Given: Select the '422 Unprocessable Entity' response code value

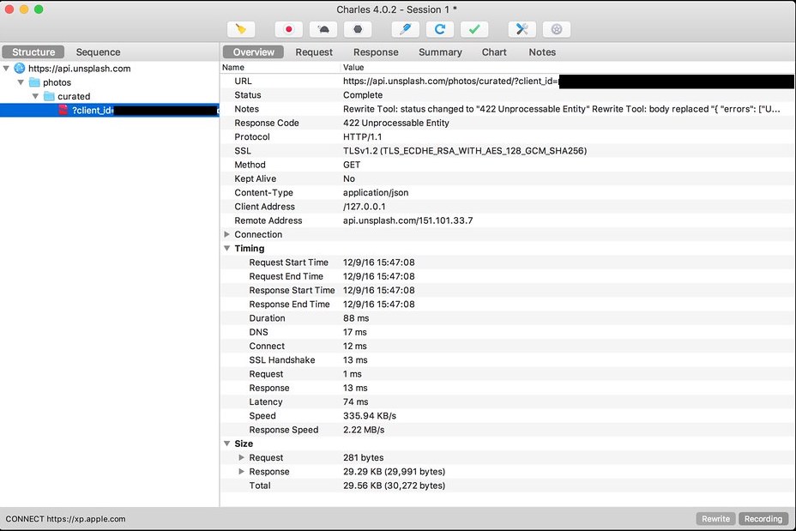Looking at the screenshot, I should pyautogui.click(x=396, y=123).
